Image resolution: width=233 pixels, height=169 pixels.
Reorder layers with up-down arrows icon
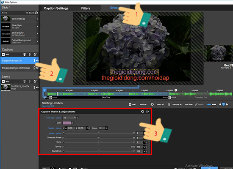pyautogui.click(x=30, y=82)
